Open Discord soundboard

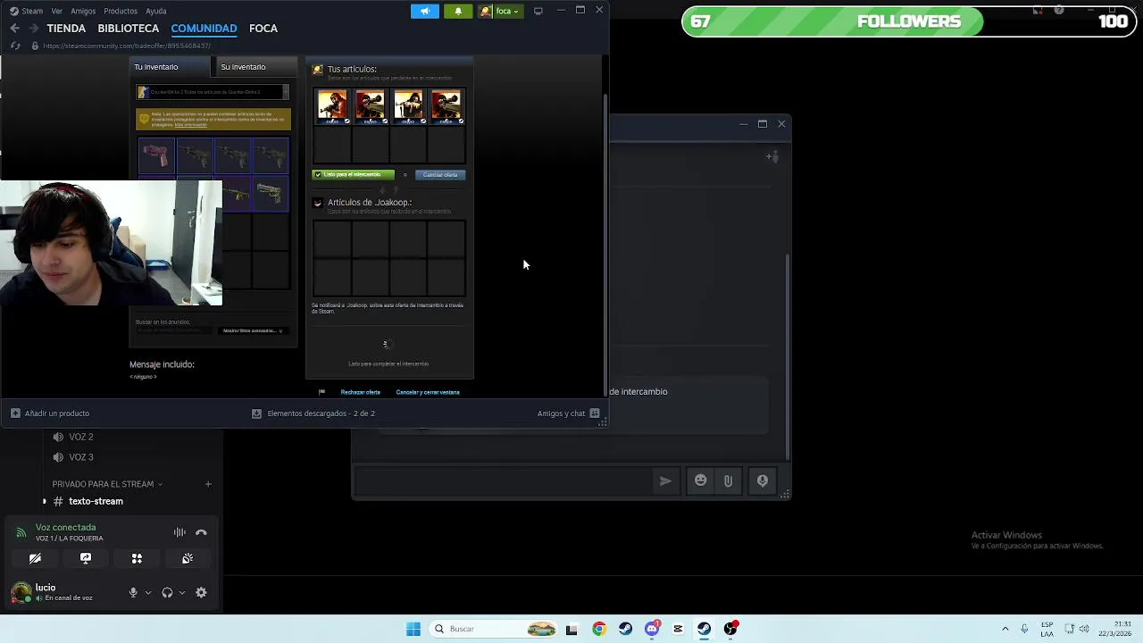(188, 558)
